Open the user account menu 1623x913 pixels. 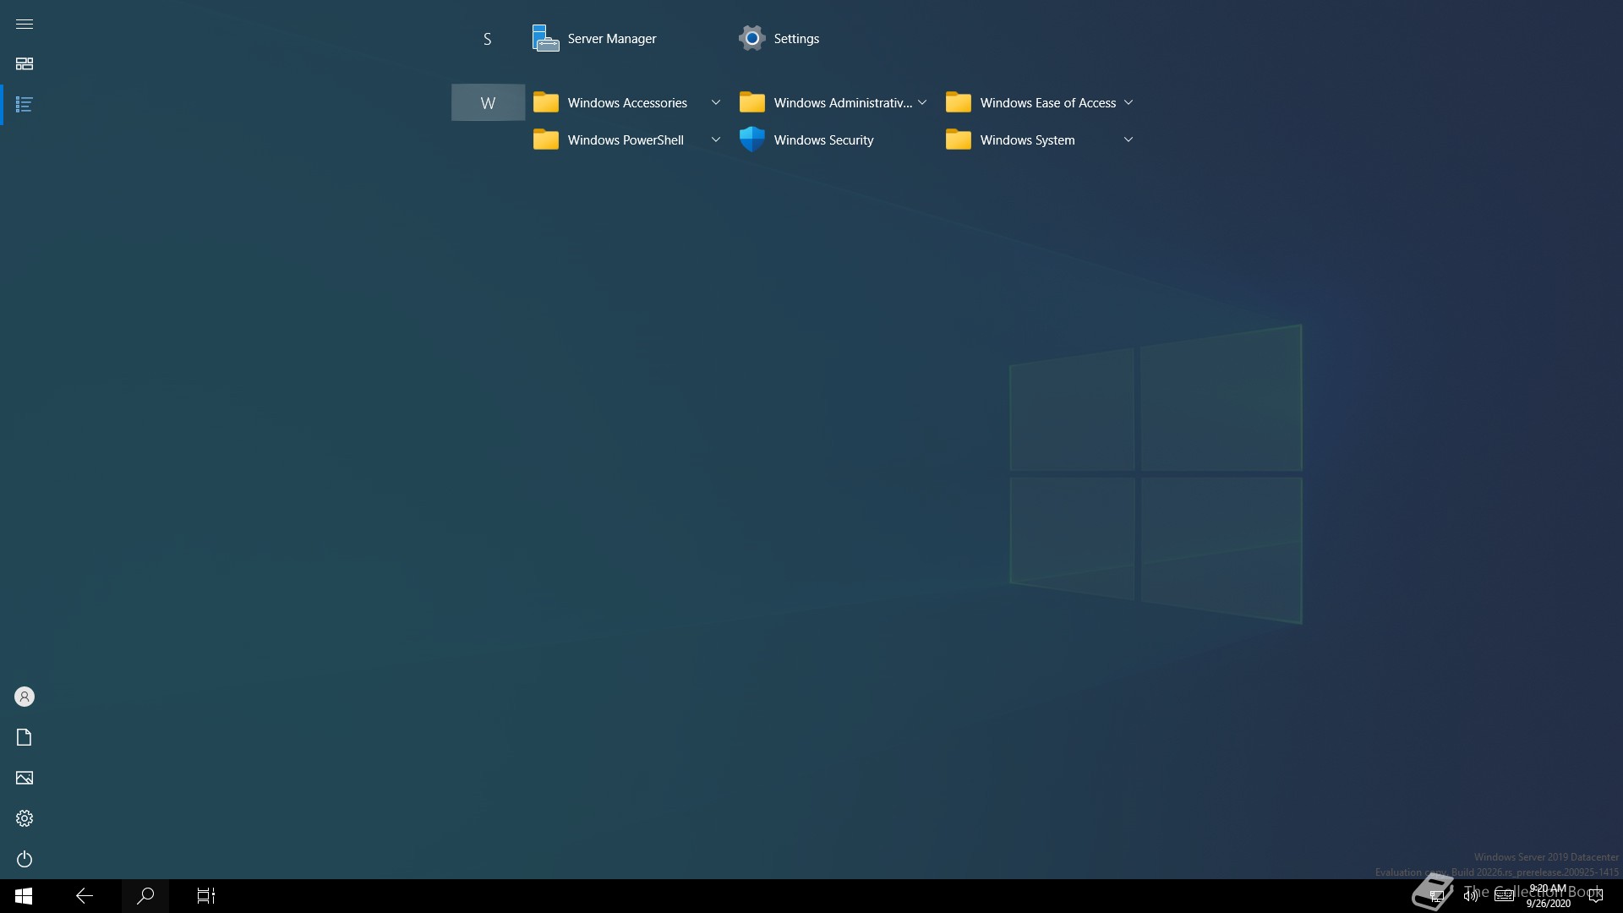pyautogui.click(x=25, y=697)
